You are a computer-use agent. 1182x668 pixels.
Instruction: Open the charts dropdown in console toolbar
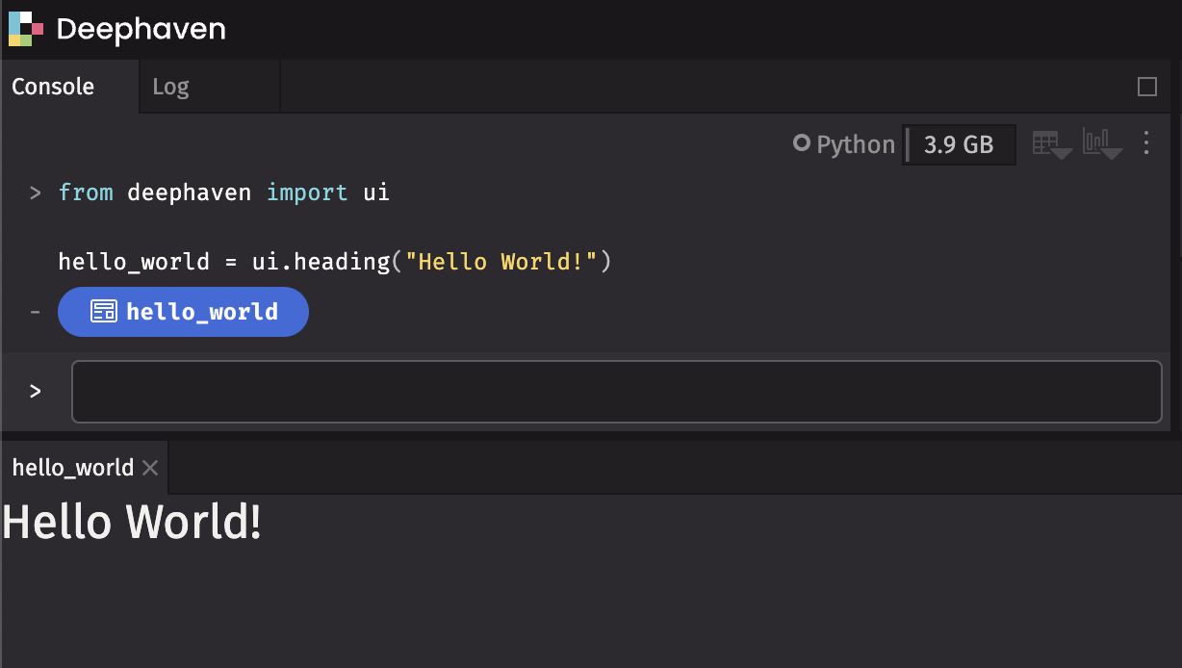pyautogui.click(x=1101, y=144)
